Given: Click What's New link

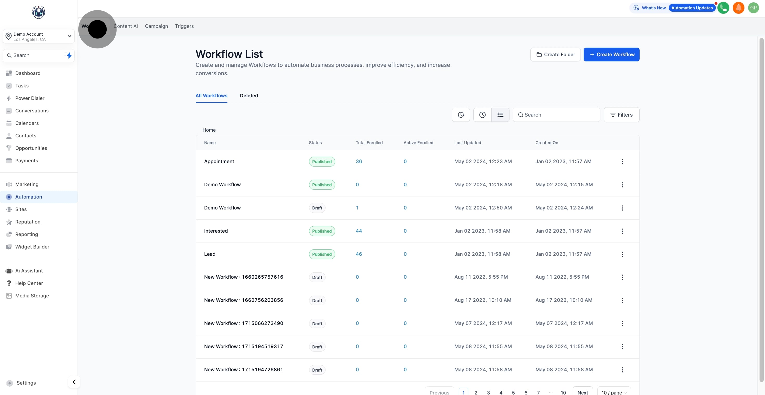Looking at the screenshot, I should pos(654,8).
